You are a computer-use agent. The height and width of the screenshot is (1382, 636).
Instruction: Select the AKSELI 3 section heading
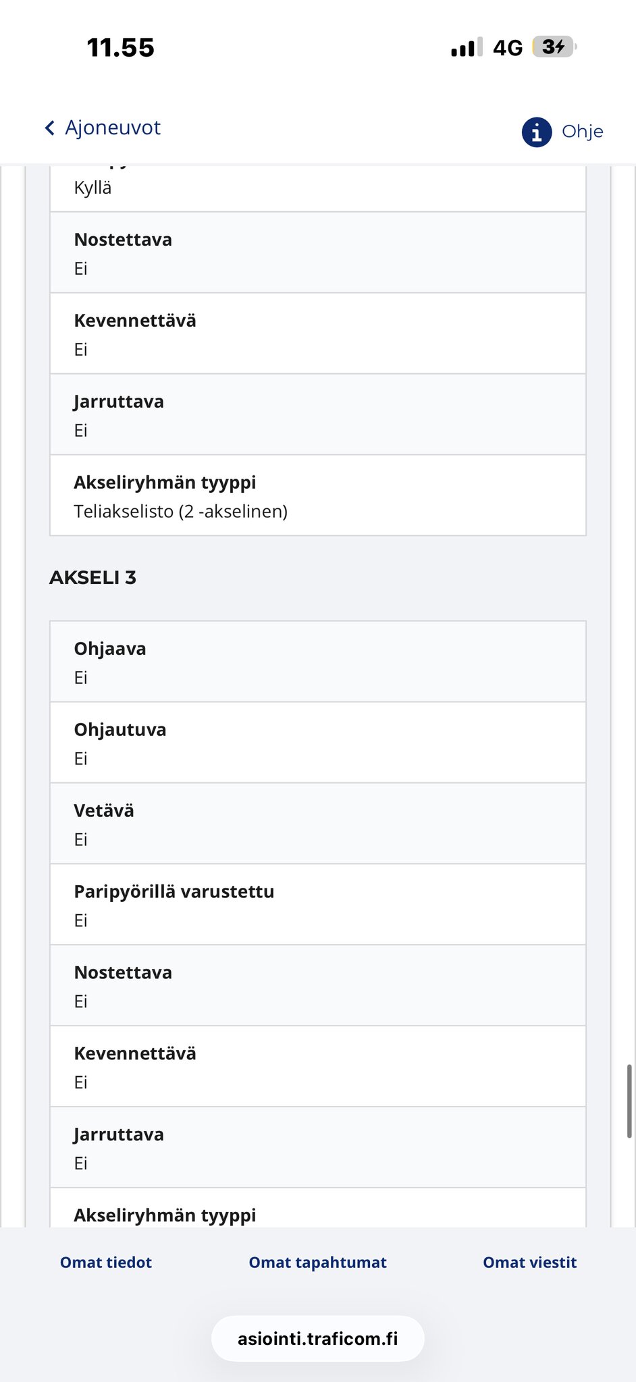[x=93, y=578]
